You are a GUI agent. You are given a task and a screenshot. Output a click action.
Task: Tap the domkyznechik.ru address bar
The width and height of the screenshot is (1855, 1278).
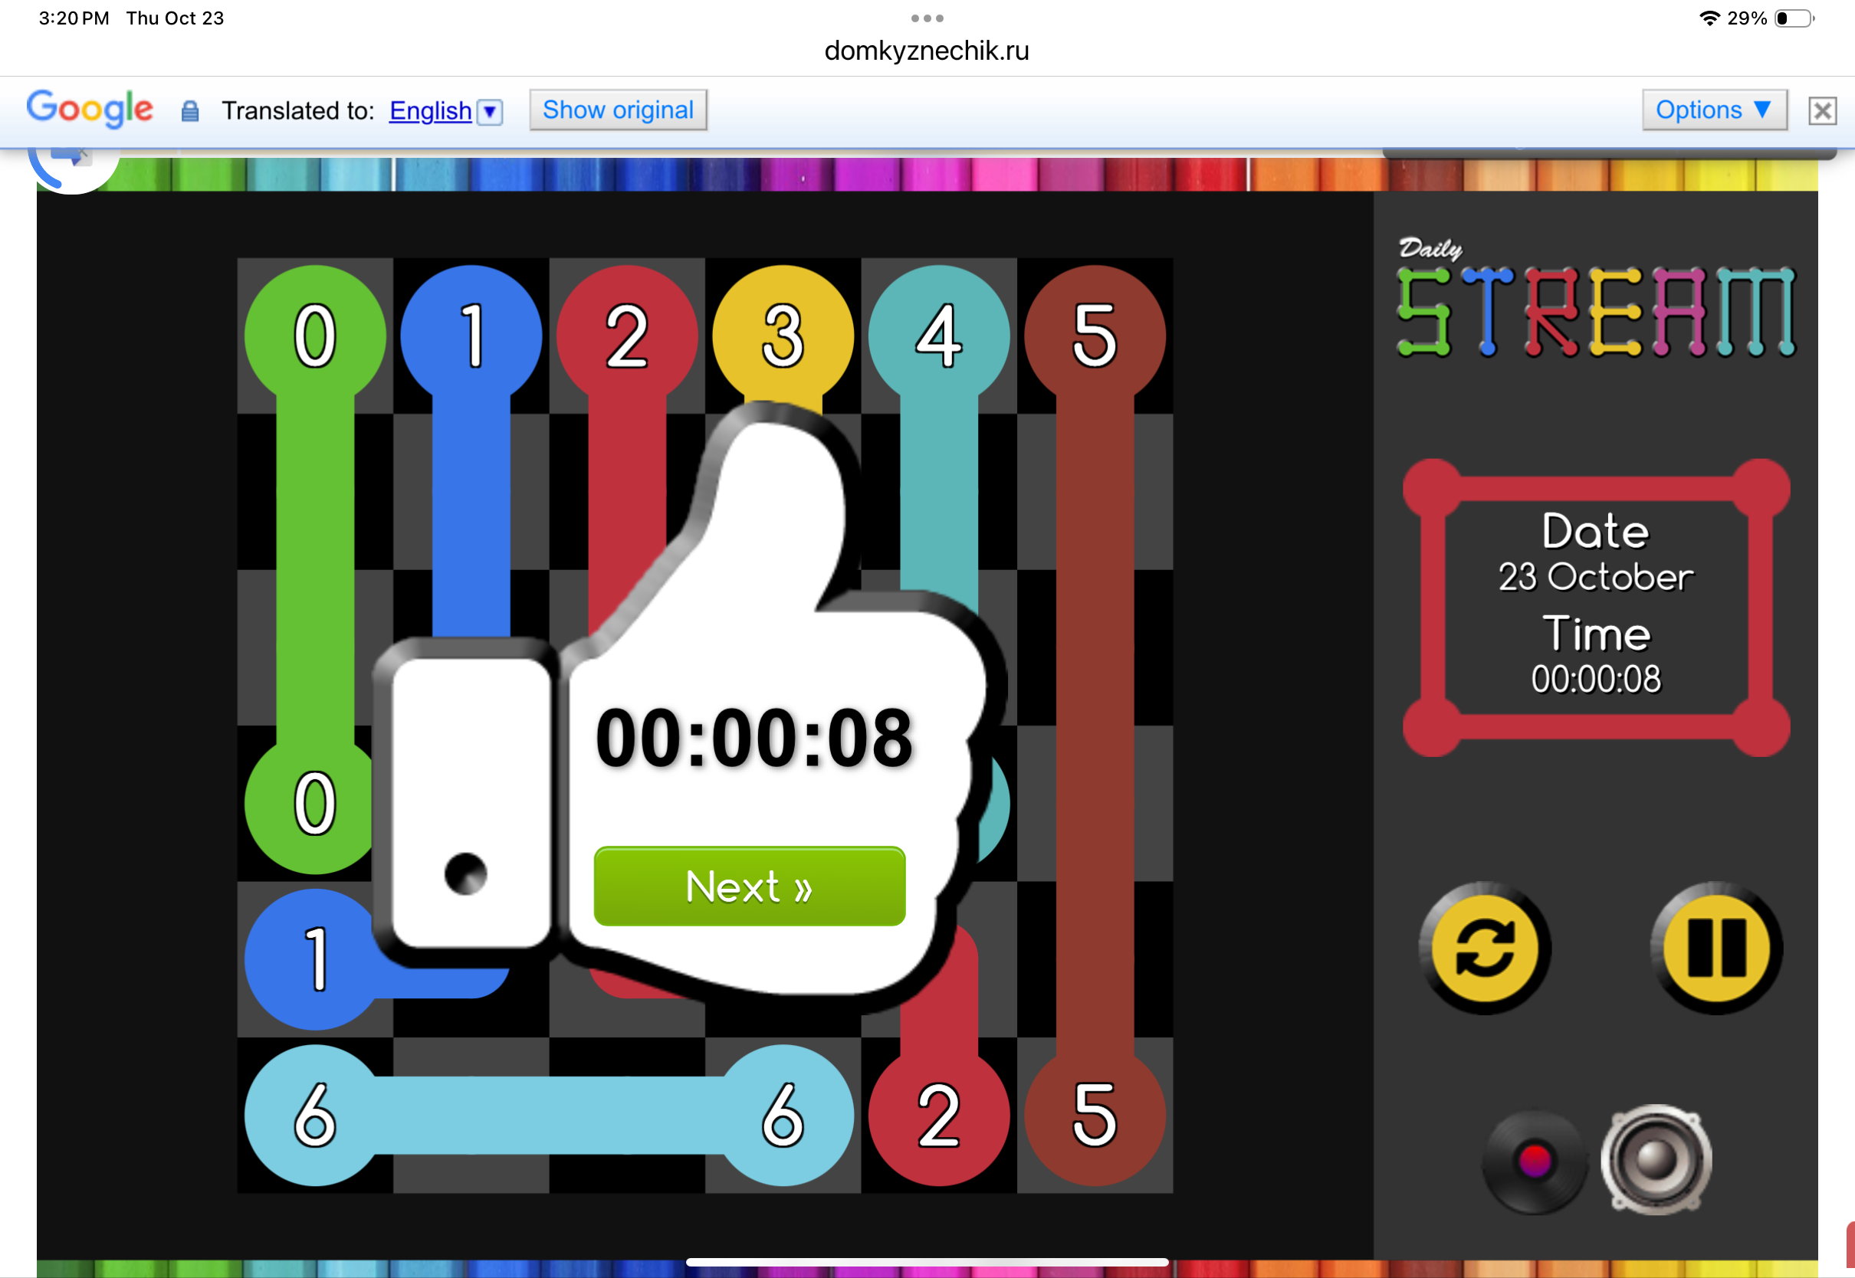927,51
